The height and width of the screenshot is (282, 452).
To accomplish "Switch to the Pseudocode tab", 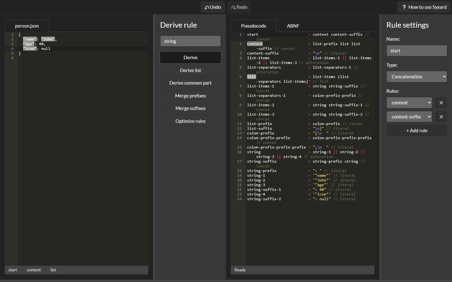I will coord(254,26).
